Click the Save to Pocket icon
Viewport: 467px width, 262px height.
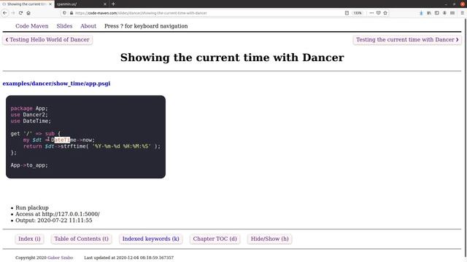click(378, 13)
